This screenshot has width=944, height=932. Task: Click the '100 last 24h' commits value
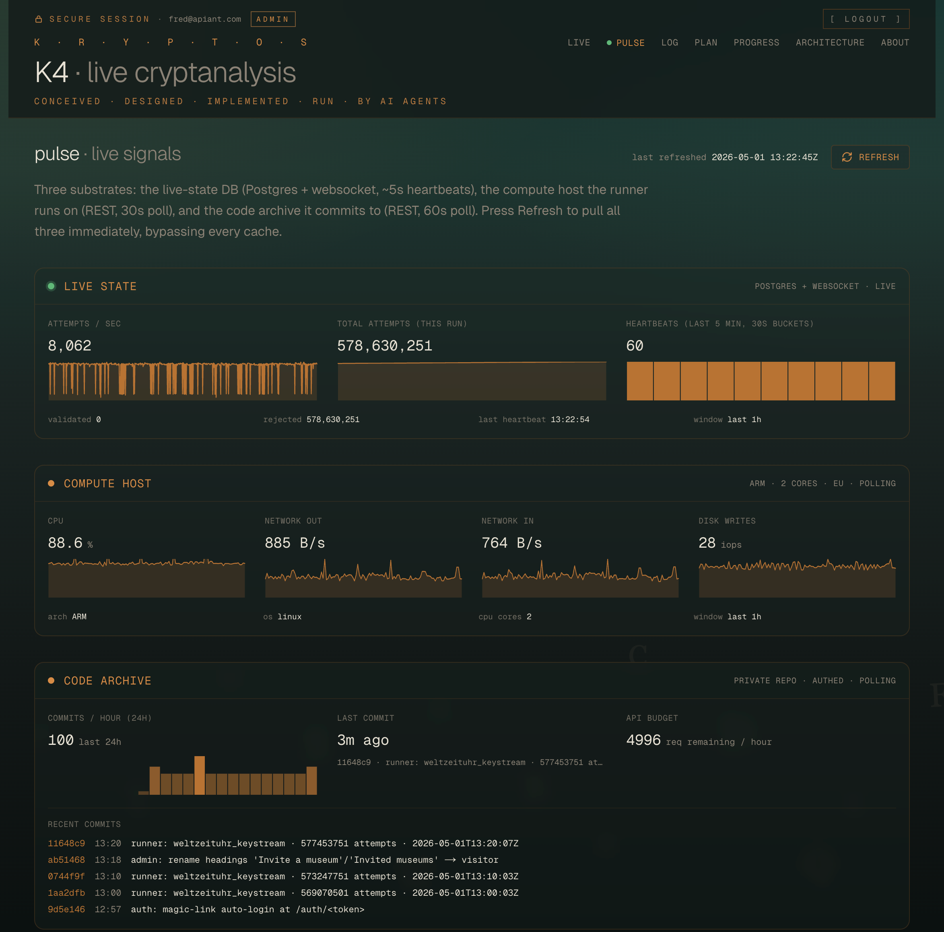85,740
